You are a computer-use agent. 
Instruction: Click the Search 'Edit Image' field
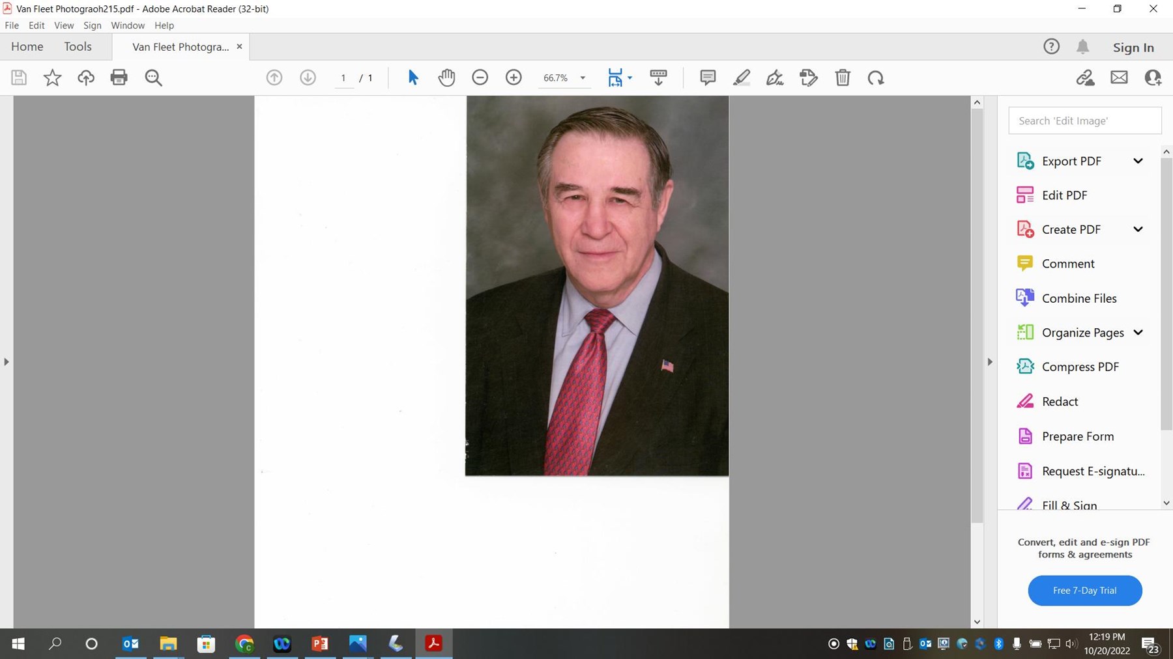[x=1084, y=120]
